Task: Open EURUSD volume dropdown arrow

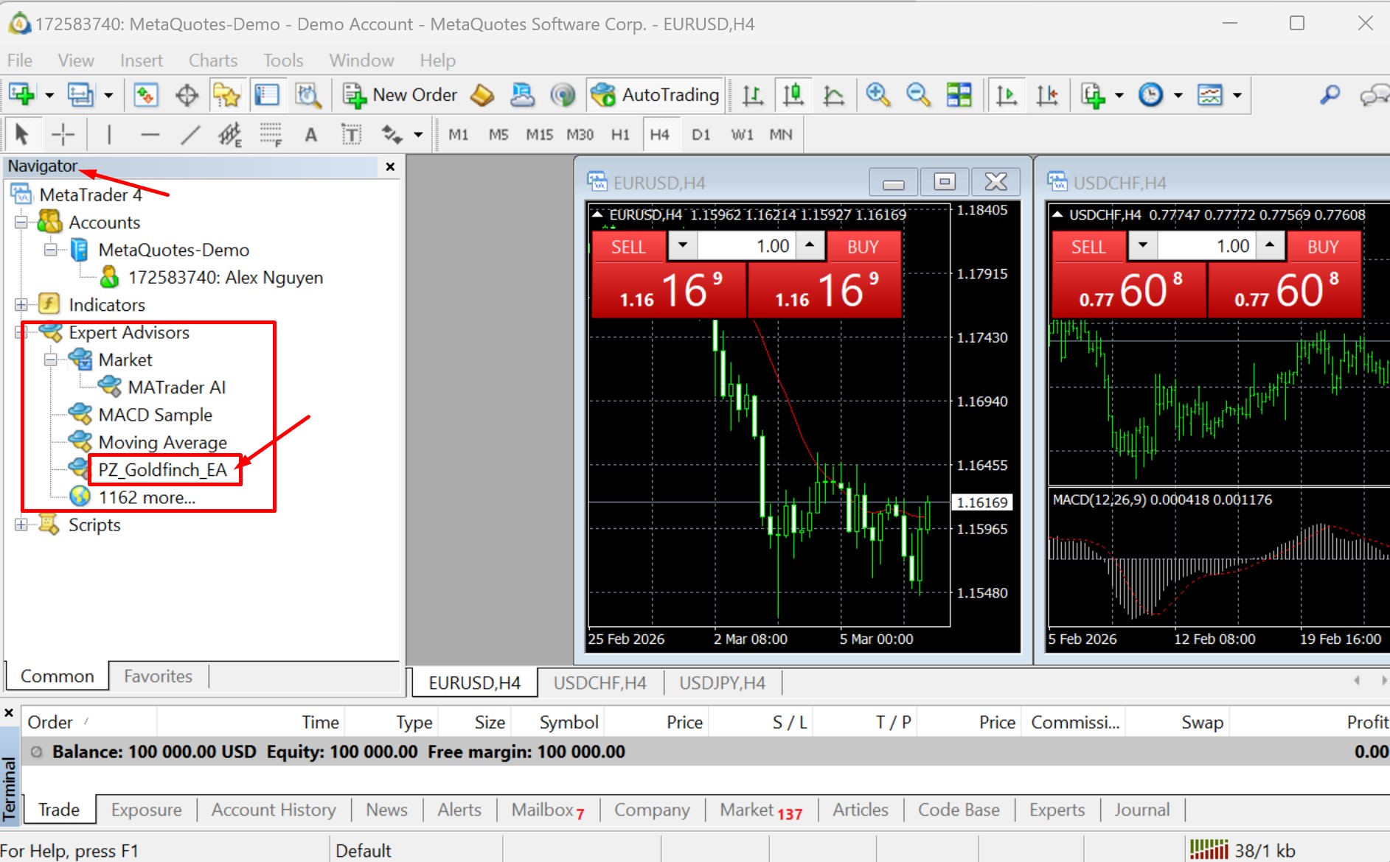Action: (683, 245)
